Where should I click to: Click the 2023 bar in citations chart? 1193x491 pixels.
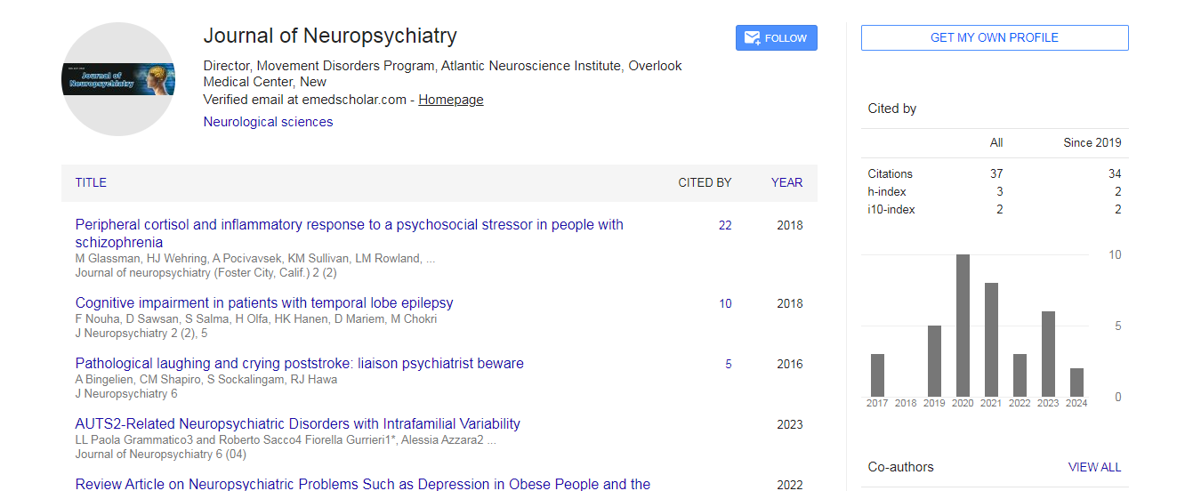click(x=1048, y=354)
